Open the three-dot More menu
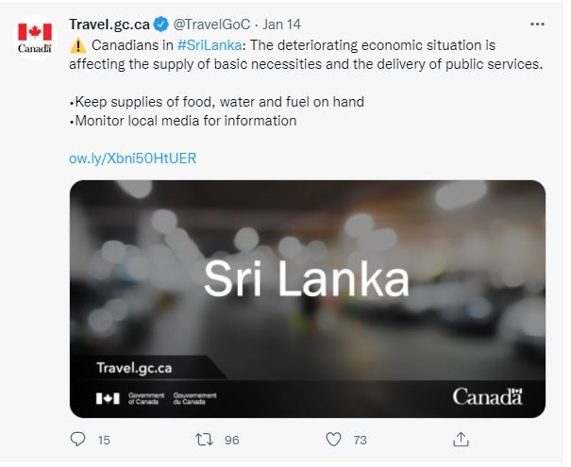The image size is (571, 467). [x=537, y=24]
